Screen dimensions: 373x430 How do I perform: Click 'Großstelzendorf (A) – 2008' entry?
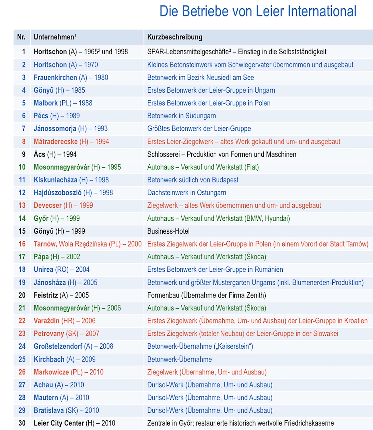(x=73, y=346)
